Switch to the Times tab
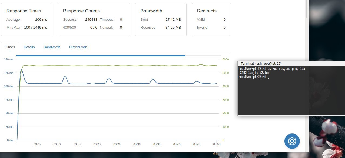This screenshot has width=345, height=158. coord(10,47)
